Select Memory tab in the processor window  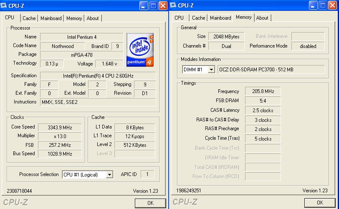tap(74, 18)
